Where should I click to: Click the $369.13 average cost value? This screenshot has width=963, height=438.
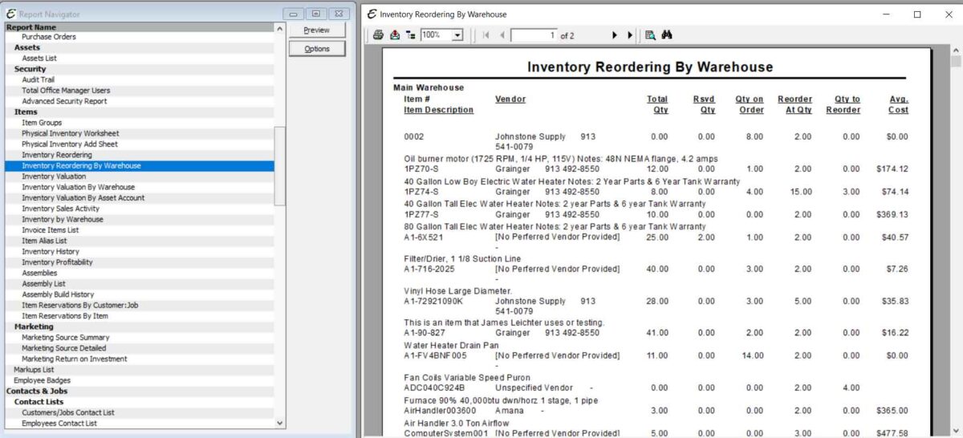pyautogui.click(x=892, y=215)
